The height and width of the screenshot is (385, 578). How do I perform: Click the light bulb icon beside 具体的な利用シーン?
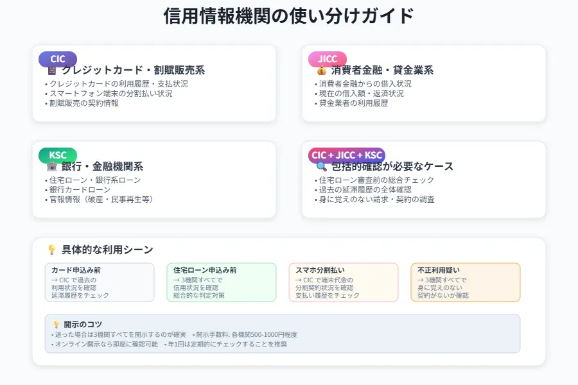click(52, 250)
